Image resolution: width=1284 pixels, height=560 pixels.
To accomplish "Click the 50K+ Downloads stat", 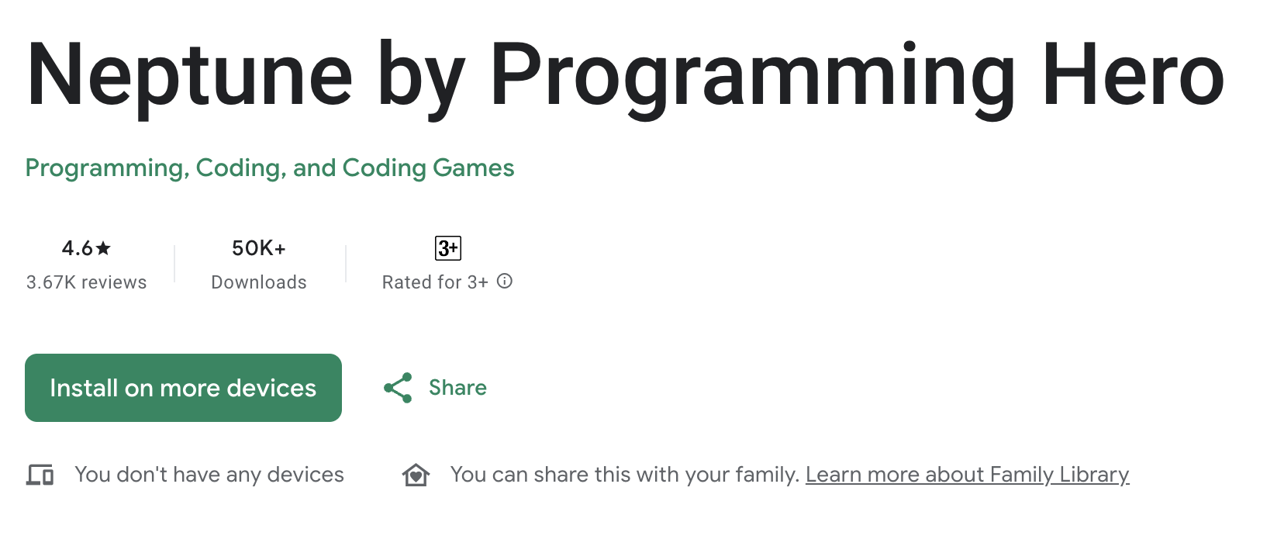I will [258, 264].
